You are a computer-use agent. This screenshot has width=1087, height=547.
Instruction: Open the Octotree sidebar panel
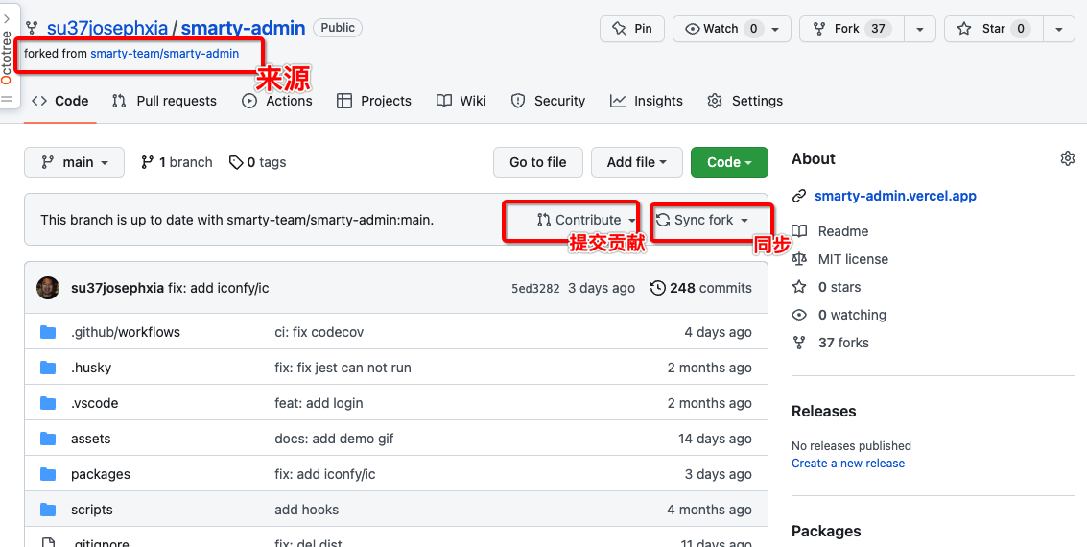point(8,53)
